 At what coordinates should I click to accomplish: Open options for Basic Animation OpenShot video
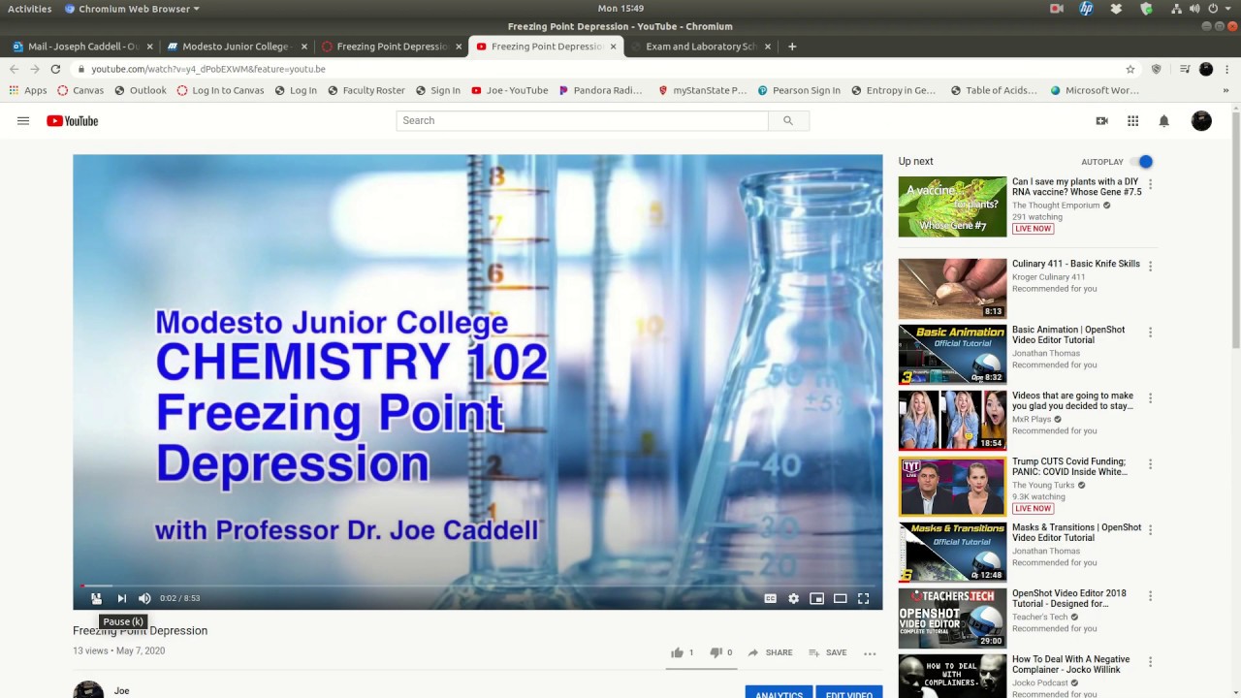pos(1150,332)
